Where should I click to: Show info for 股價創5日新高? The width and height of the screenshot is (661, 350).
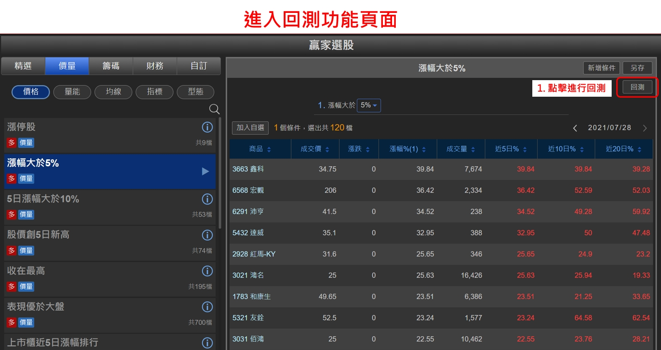[207, 235]
